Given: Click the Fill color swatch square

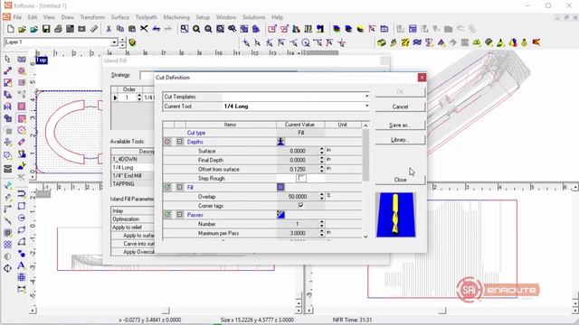Looking at the screenshot, I should pyautogui.click(x=280, y=187).
